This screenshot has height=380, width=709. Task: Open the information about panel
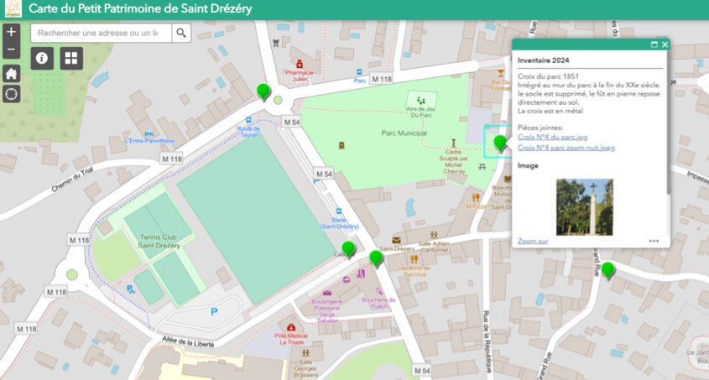[x=43, y=58]
